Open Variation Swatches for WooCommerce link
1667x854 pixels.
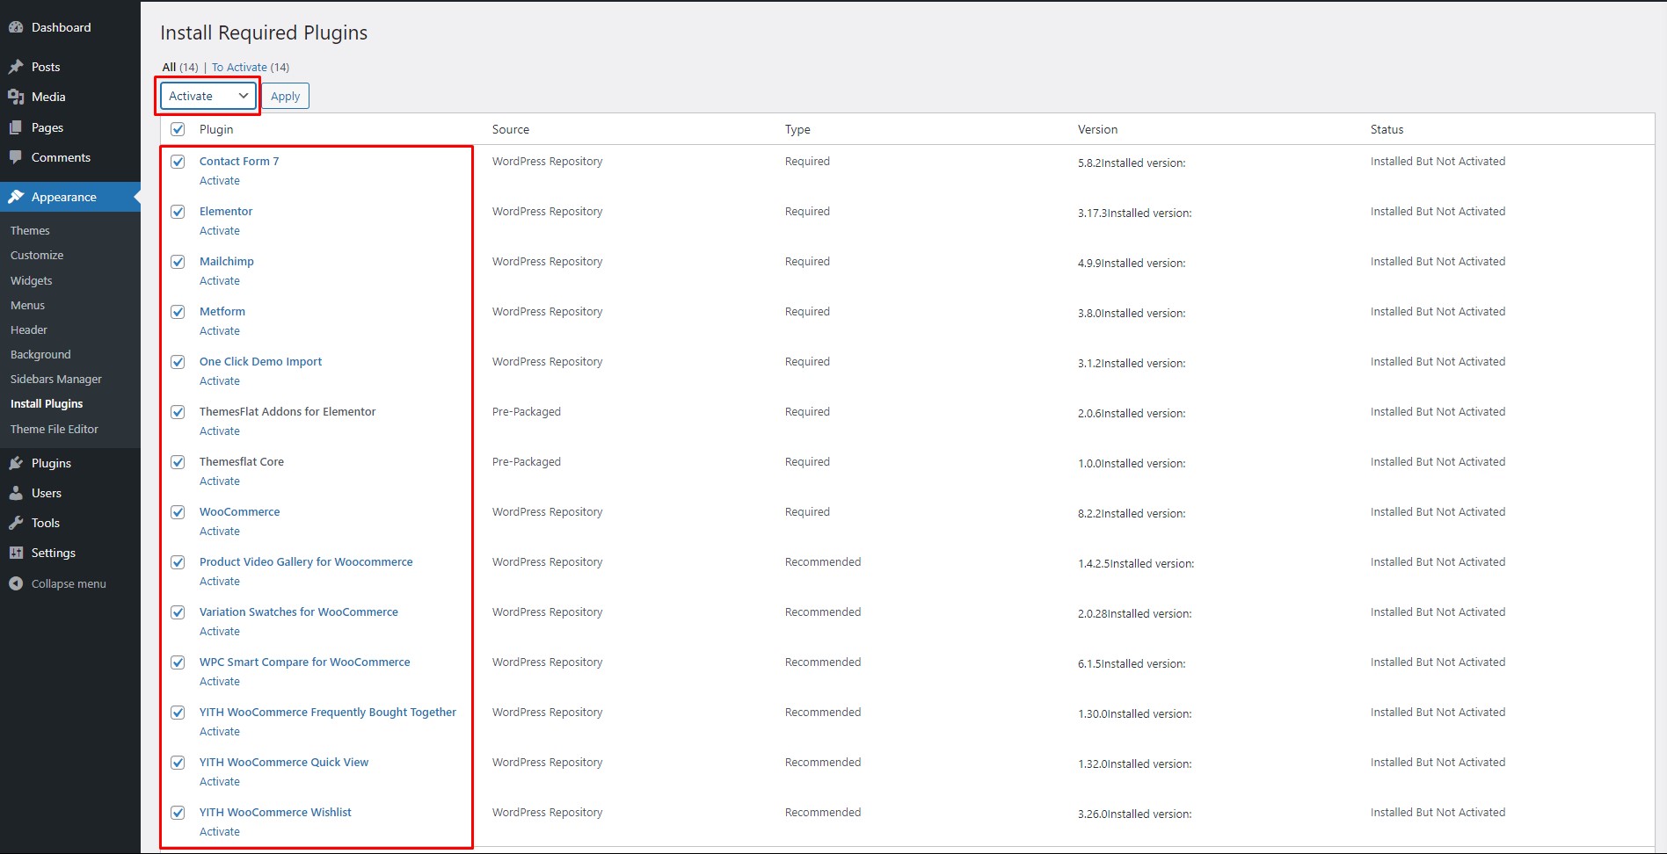(x=299, y=612)
